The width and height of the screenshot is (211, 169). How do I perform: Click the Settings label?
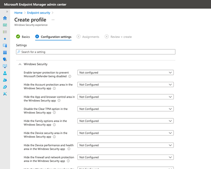click(22, 45)
